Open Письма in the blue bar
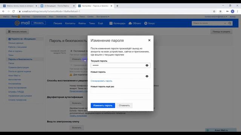This screenshot has width=241, height=135. [x=58, y=23]
